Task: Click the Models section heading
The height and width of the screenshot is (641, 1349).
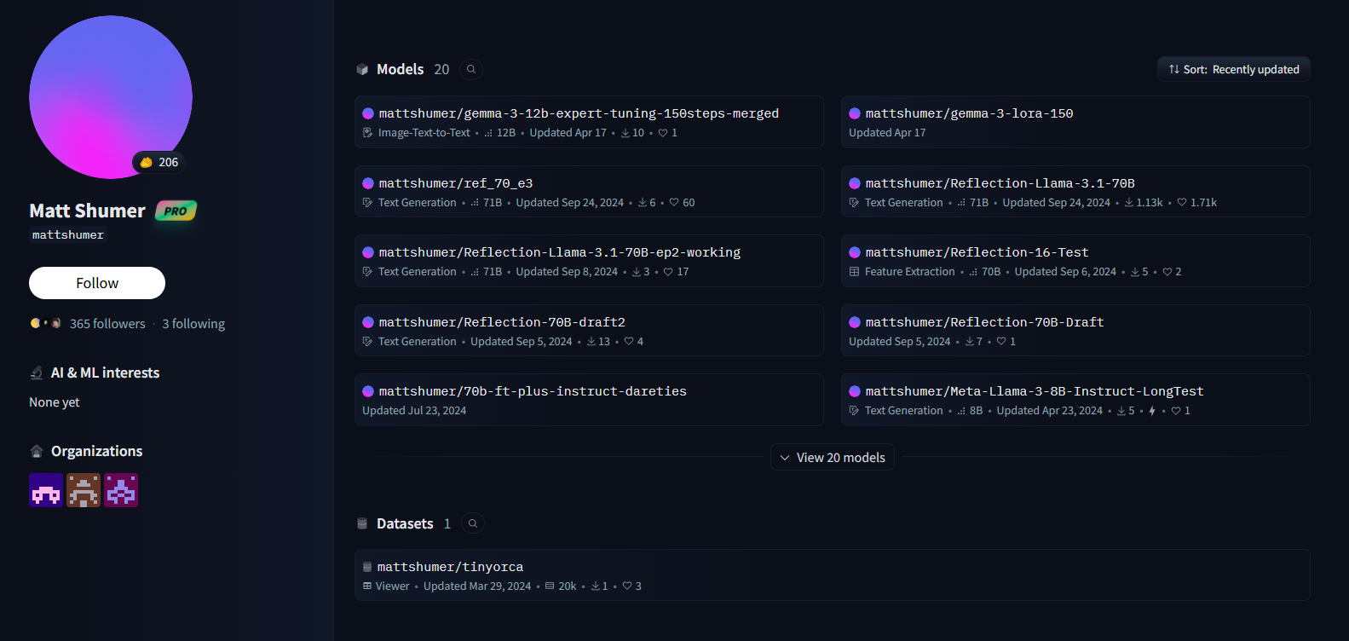Action: [401, 69]
